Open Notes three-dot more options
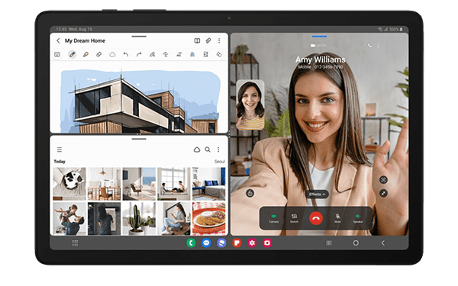This screenshot has width=458, height=286. point(219,40)
